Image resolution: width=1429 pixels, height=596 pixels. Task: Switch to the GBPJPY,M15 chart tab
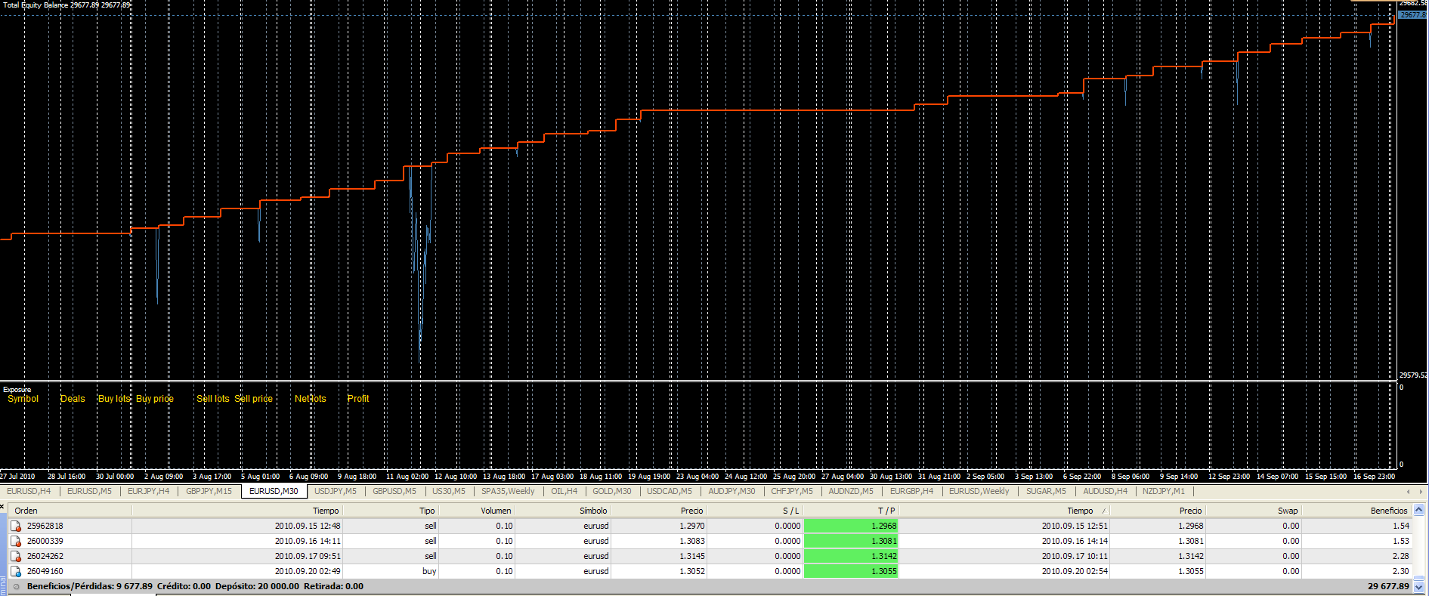click(x=209, y=491)
